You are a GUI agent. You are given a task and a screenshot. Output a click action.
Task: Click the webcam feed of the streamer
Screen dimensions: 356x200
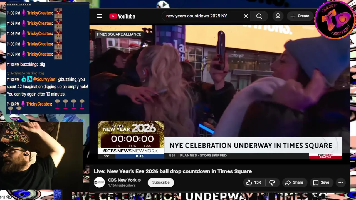tap(41, 156)
